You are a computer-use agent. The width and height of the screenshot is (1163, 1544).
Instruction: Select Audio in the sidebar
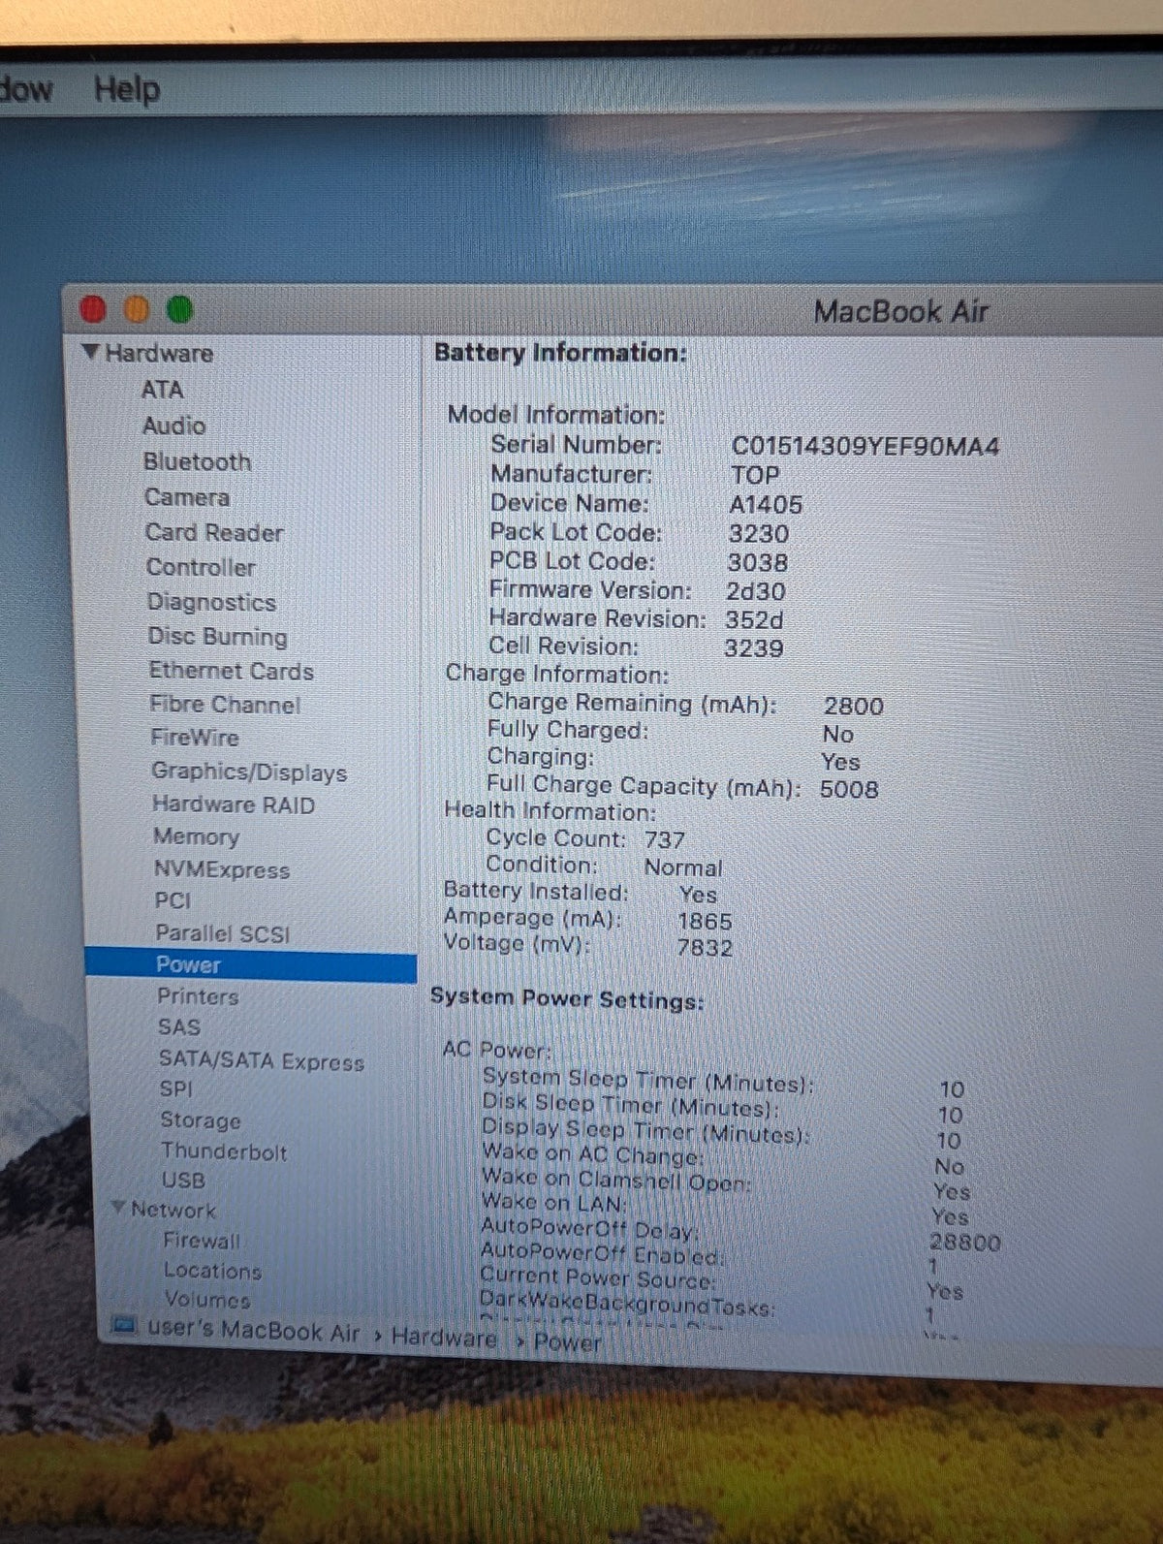click(x=174, y=425)
